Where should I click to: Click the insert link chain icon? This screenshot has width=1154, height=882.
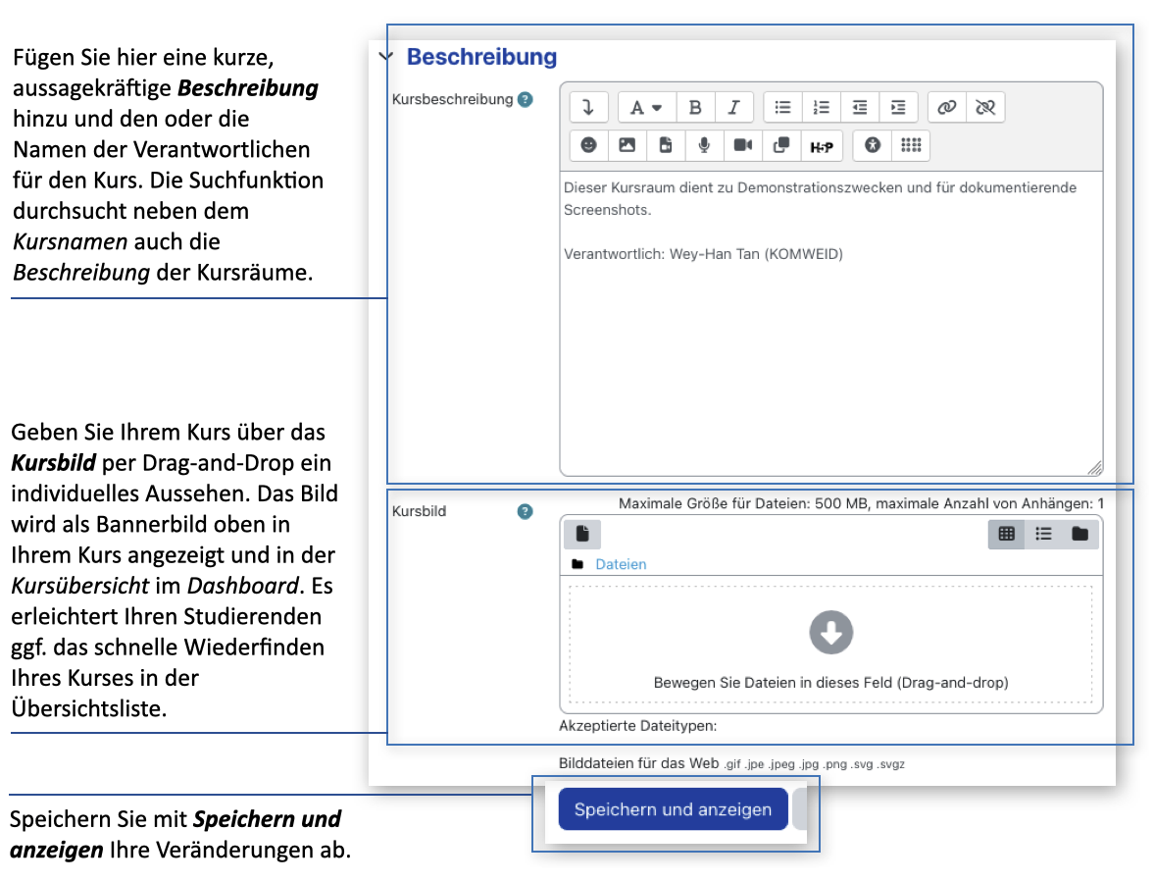(947, 108)
